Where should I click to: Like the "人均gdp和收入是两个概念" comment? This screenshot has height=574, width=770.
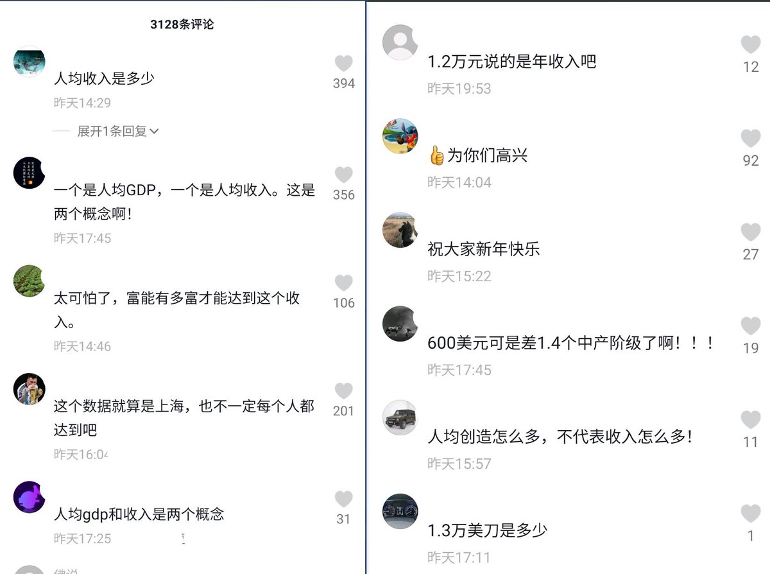coord(344,499)
